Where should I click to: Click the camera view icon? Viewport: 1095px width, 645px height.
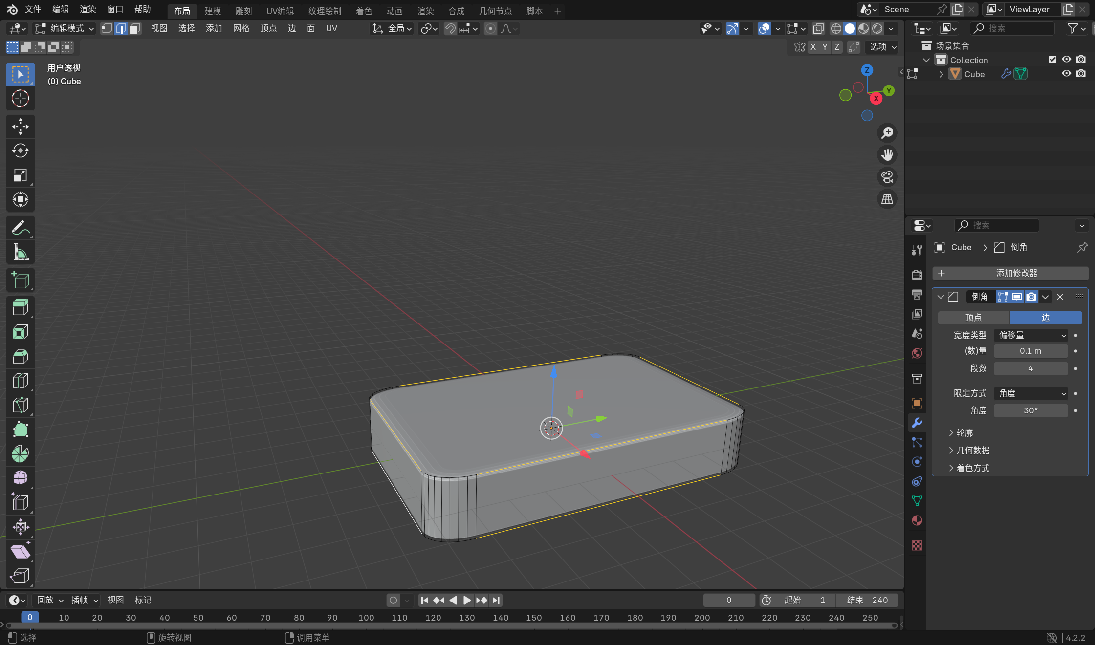887,177
